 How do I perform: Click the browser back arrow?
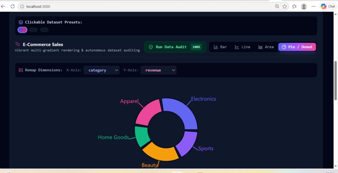point(3,6)
